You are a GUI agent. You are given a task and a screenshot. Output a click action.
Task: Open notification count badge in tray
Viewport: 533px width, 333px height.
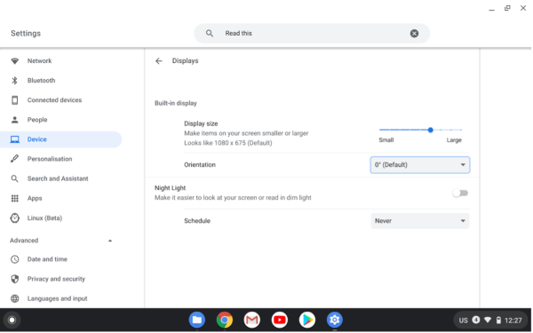pyautogui.click(x=476, y=320)
